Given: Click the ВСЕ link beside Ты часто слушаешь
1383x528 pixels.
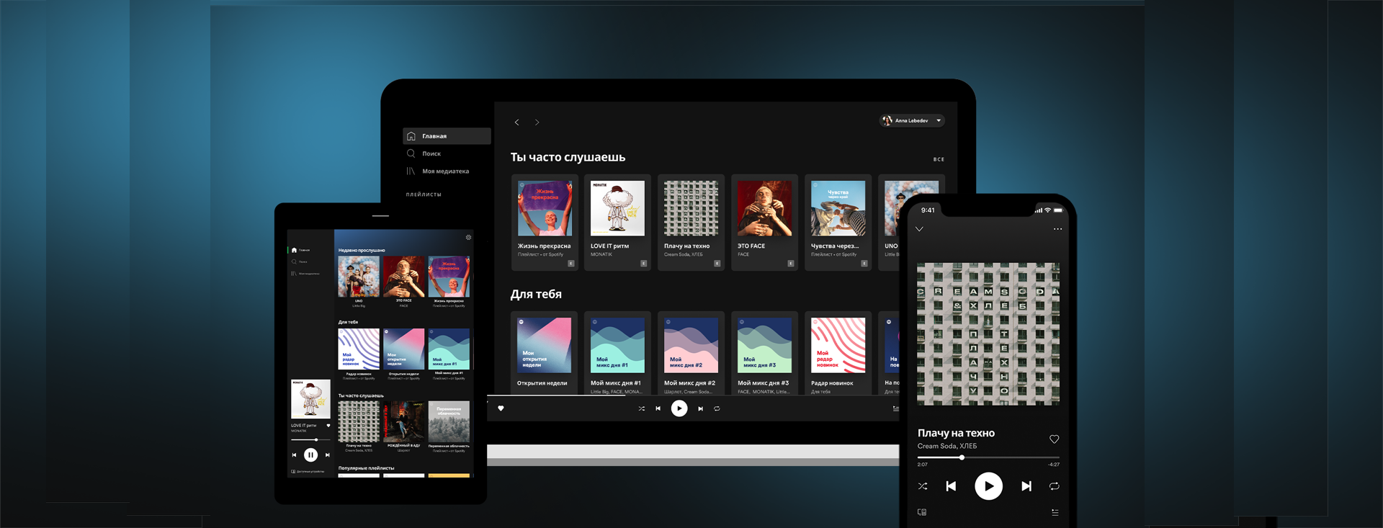Looking at the screenshot, I should click(x=939, y=159).
